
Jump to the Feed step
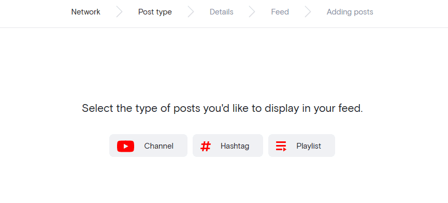pos(280,12)
